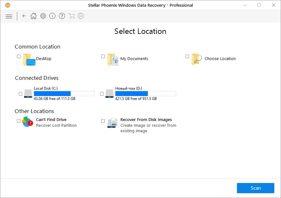Click the Recover Lost Partition subtitle

(x=56, y=125)
